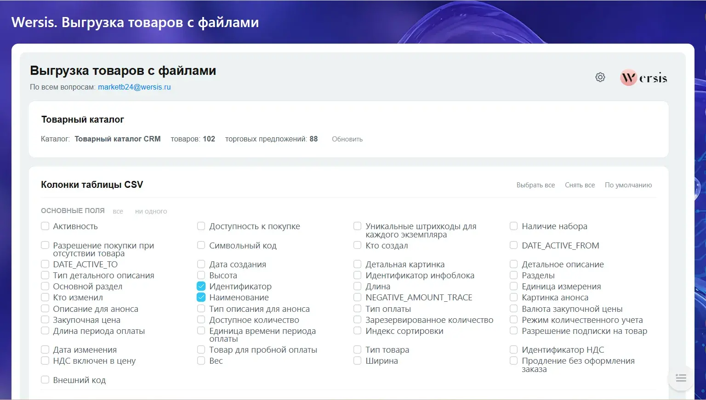Open the floating list menu button
The width and height of the screenshot is (706, 400).
pyautogui.click(x=681, y=378)
